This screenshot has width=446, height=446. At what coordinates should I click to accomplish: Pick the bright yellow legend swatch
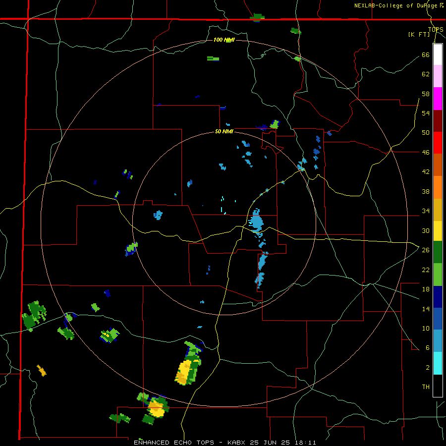[x=438, y=231]
